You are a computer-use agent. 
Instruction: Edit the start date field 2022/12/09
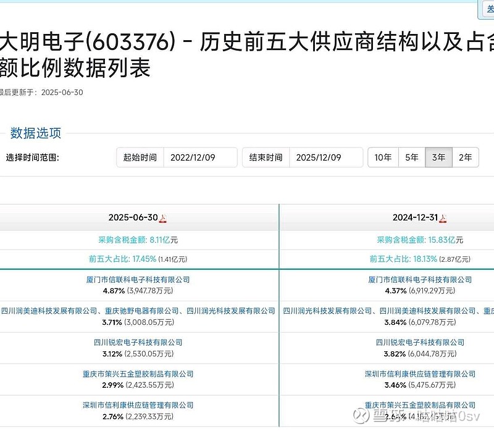point(200,157)
